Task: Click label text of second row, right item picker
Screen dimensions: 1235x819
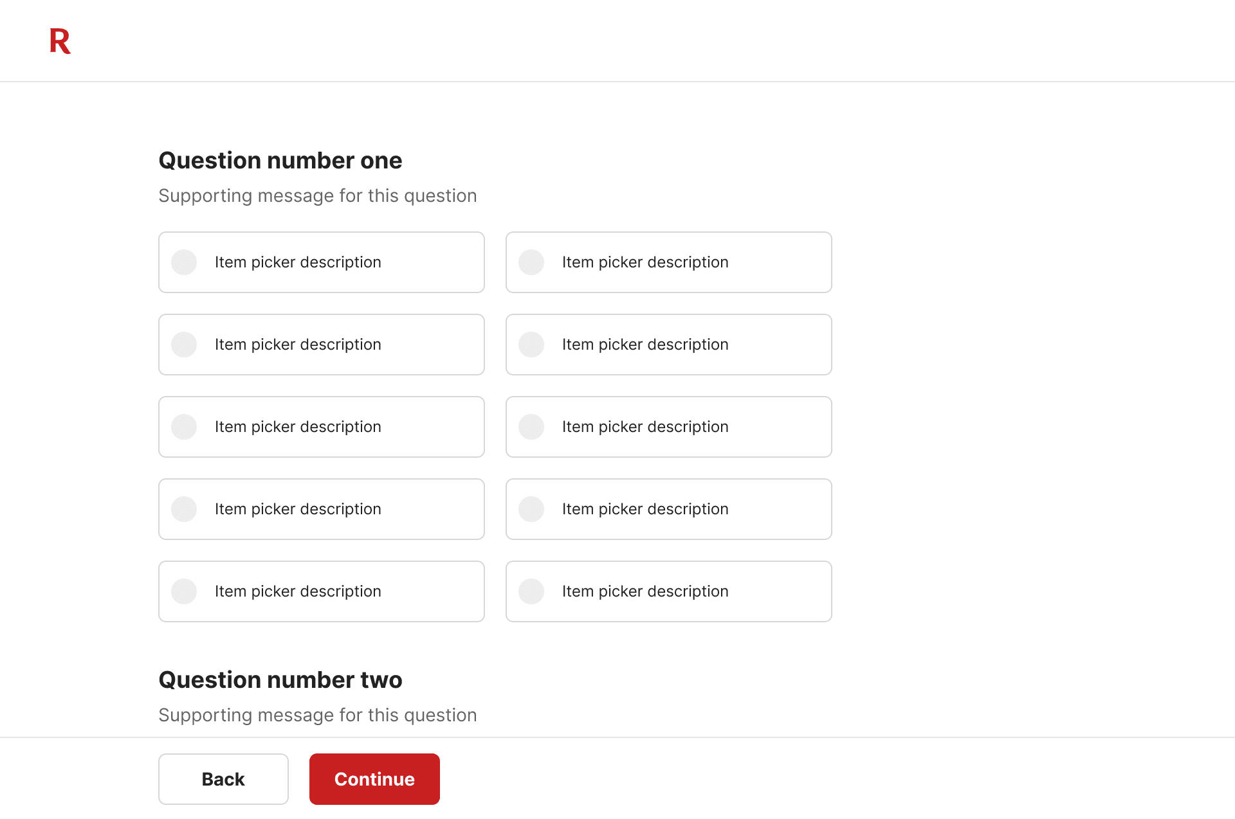Action: [x=645, y=345]
